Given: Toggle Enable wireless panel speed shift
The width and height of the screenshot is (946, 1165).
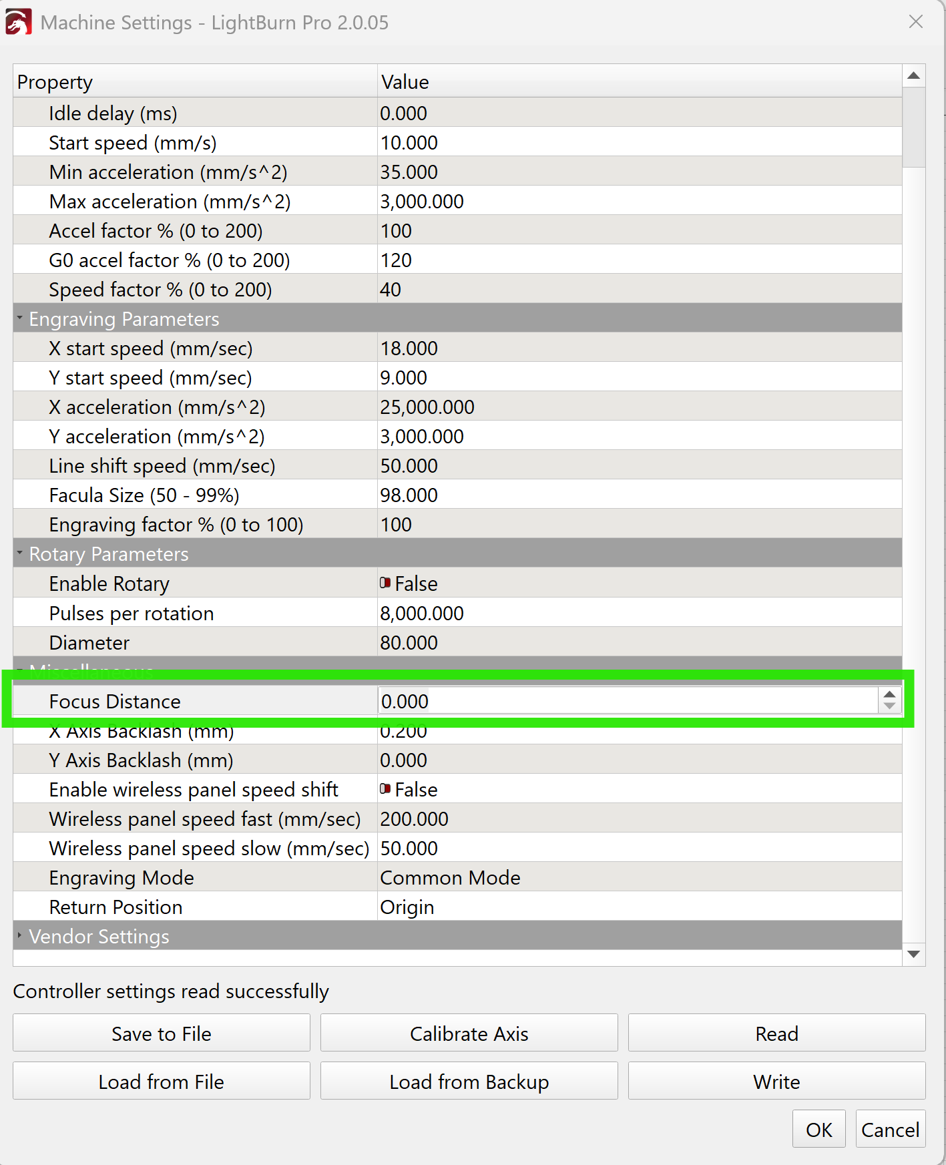Looking at the screenshot, I should coord(385,789).
